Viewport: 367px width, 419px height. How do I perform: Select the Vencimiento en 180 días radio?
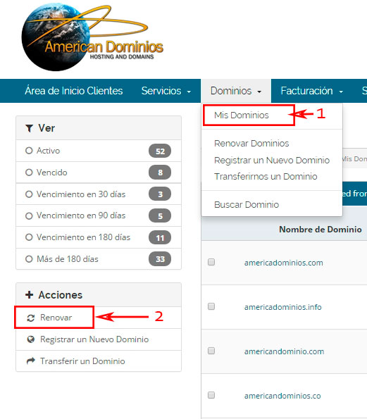click(x=29, y=237)
